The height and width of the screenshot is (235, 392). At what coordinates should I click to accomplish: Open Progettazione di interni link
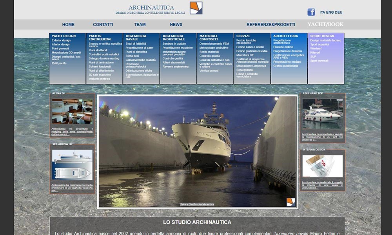pos(288,51)
